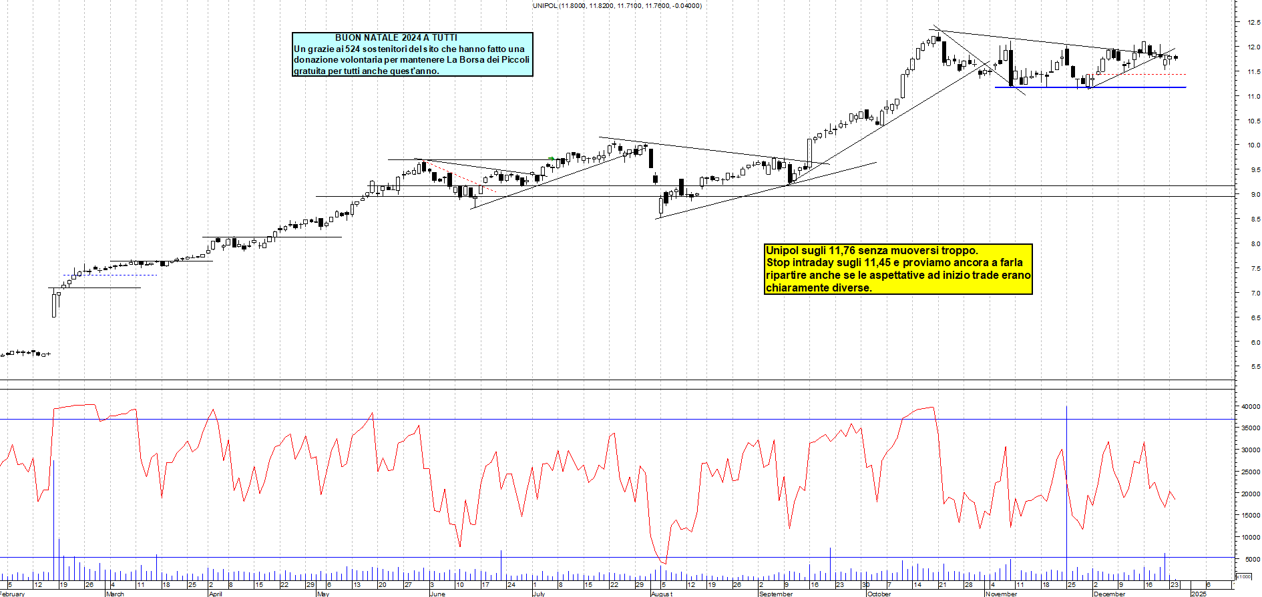
Task: Click the UNIPOL ticker title at chart top
Action: point(617,5)
